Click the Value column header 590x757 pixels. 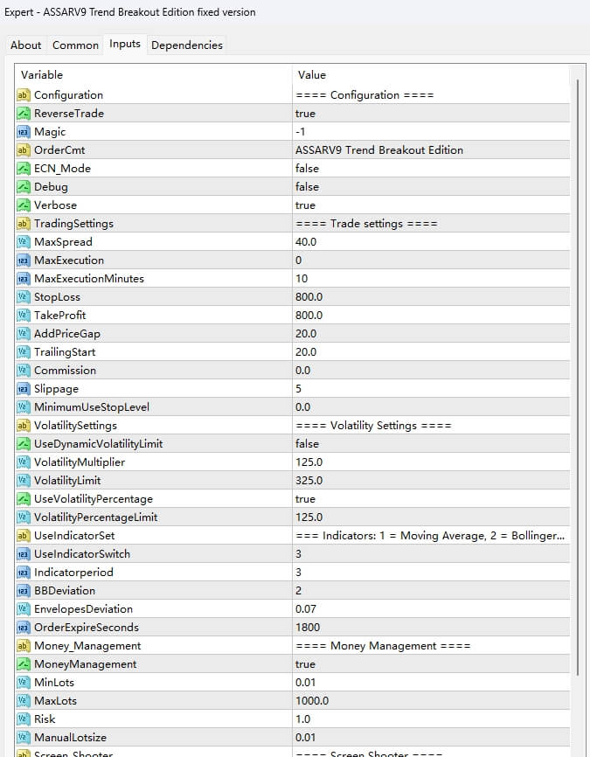point(430,75)
